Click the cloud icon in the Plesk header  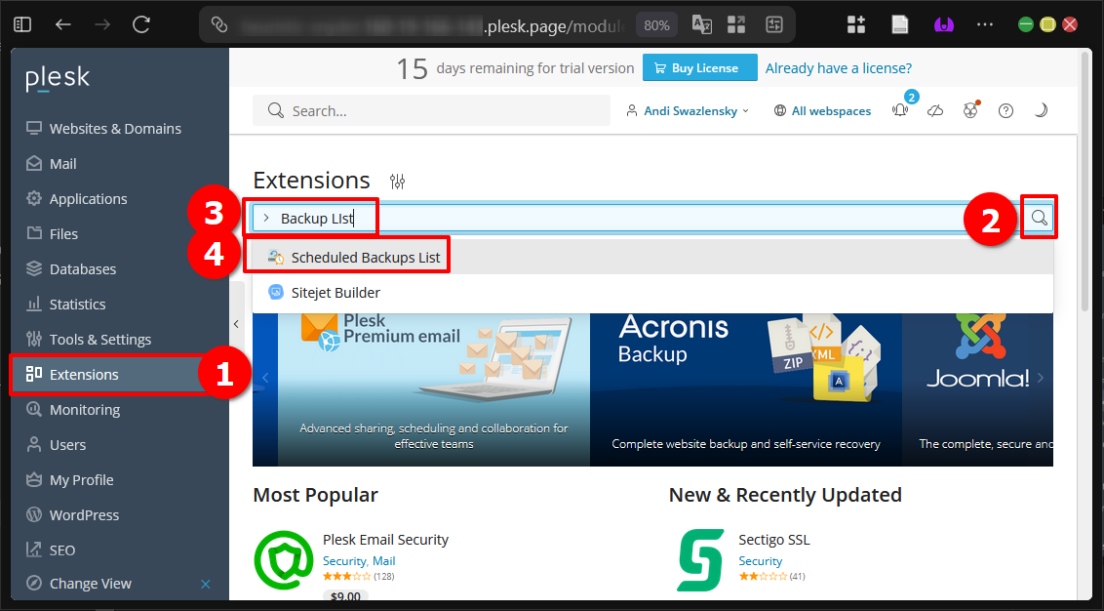click(934, 110)
